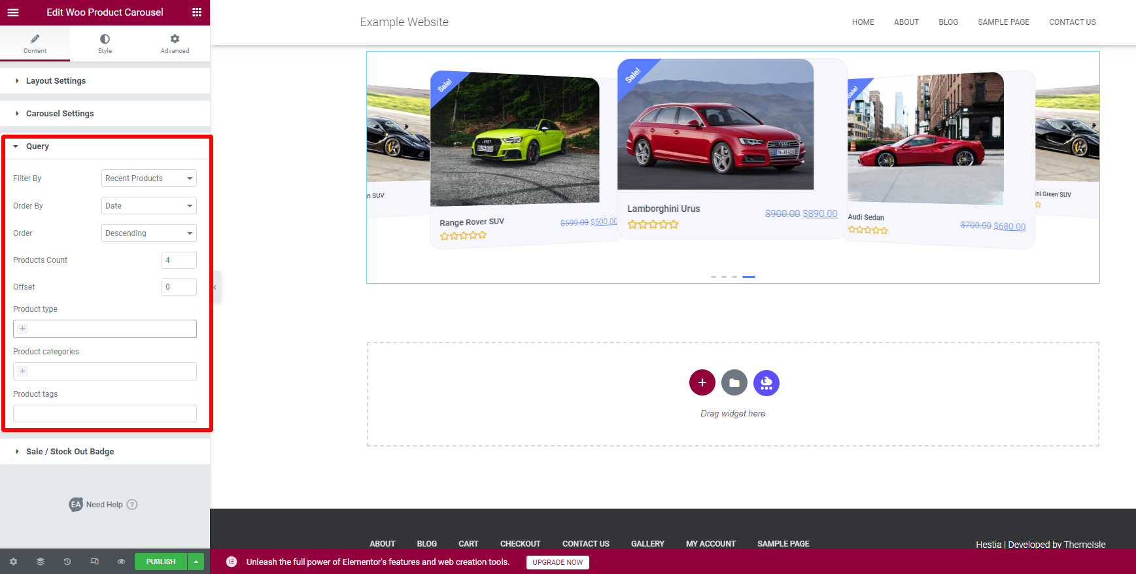Select the first carousel pagination dot
1136x574 pixels.
714,277
